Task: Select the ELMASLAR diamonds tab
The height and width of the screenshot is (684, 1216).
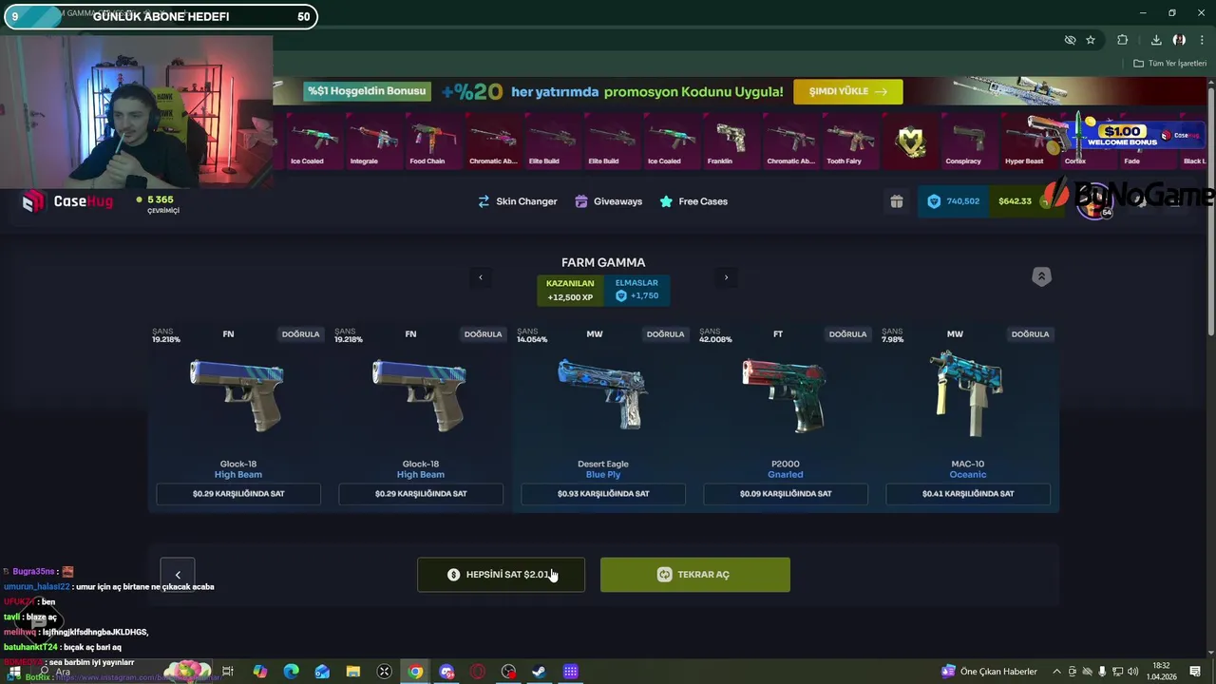Action: [x=636, y=290]
